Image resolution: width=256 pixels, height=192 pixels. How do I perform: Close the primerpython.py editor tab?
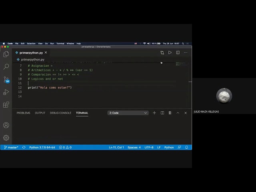pyautogui.click(x=46, y=52)
